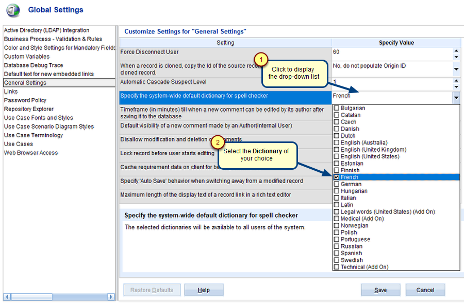Tick the Norwegian dictionary checkbox
The image size is (464, 304).
tap(337, 225)
